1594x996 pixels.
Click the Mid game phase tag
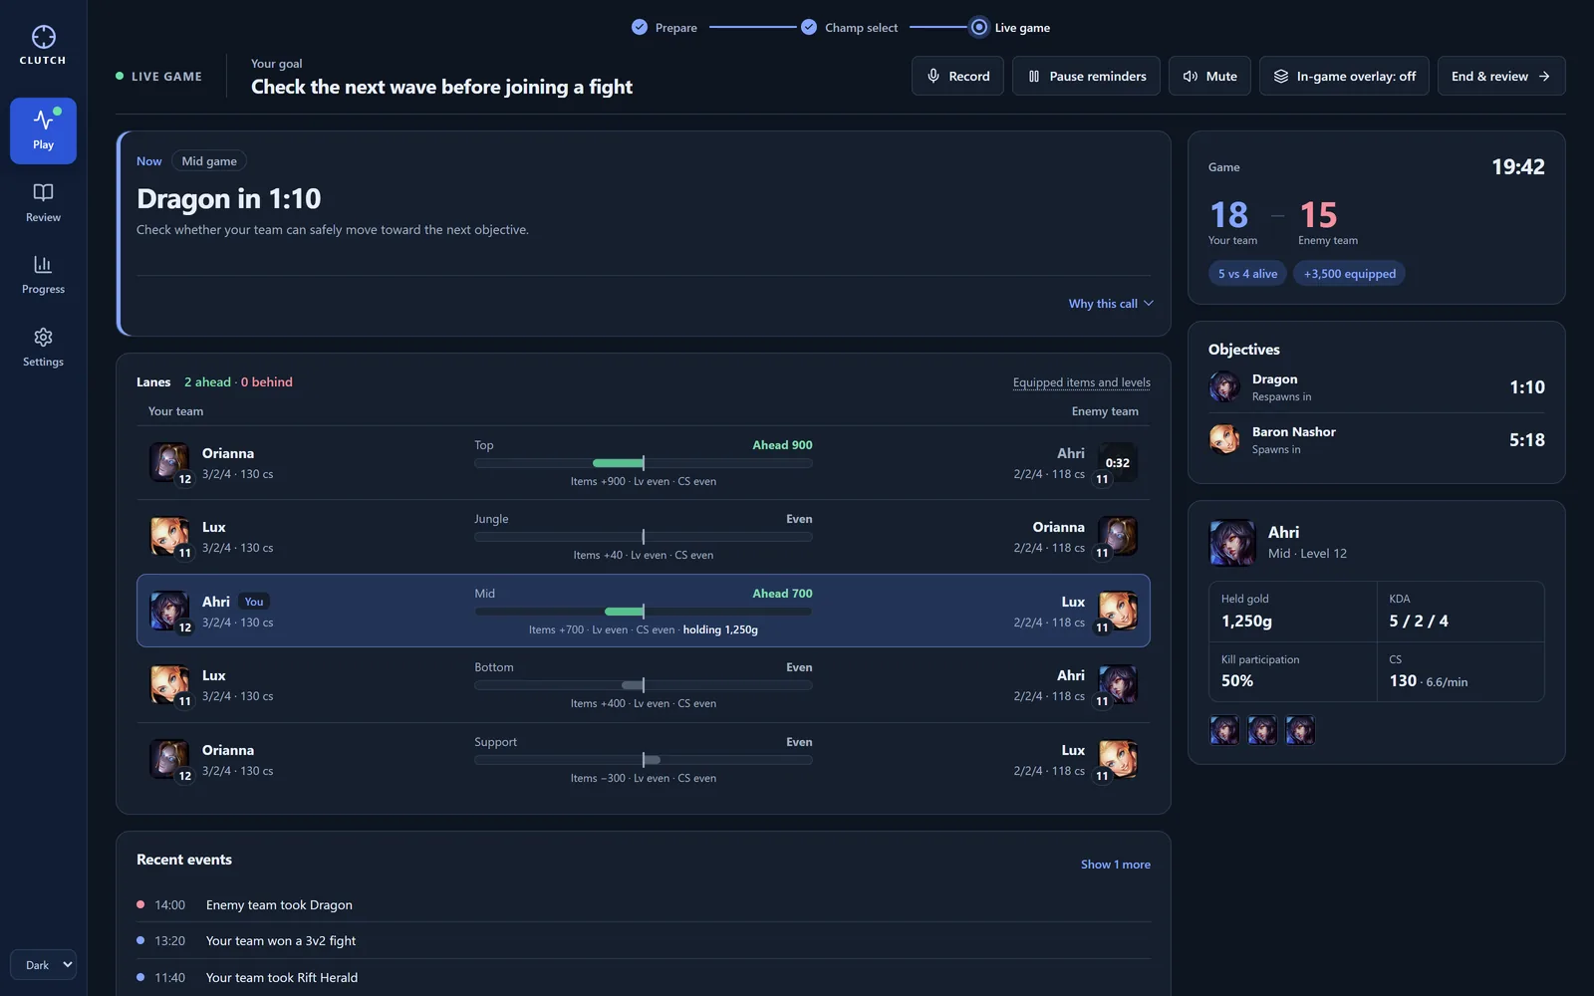point(209,161)
